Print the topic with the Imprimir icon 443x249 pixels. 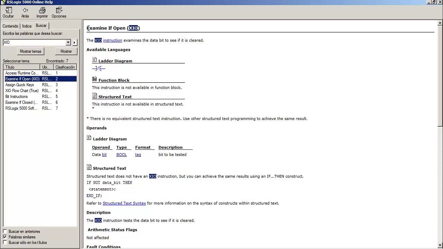pyautogui.click(x=42, y=10)
